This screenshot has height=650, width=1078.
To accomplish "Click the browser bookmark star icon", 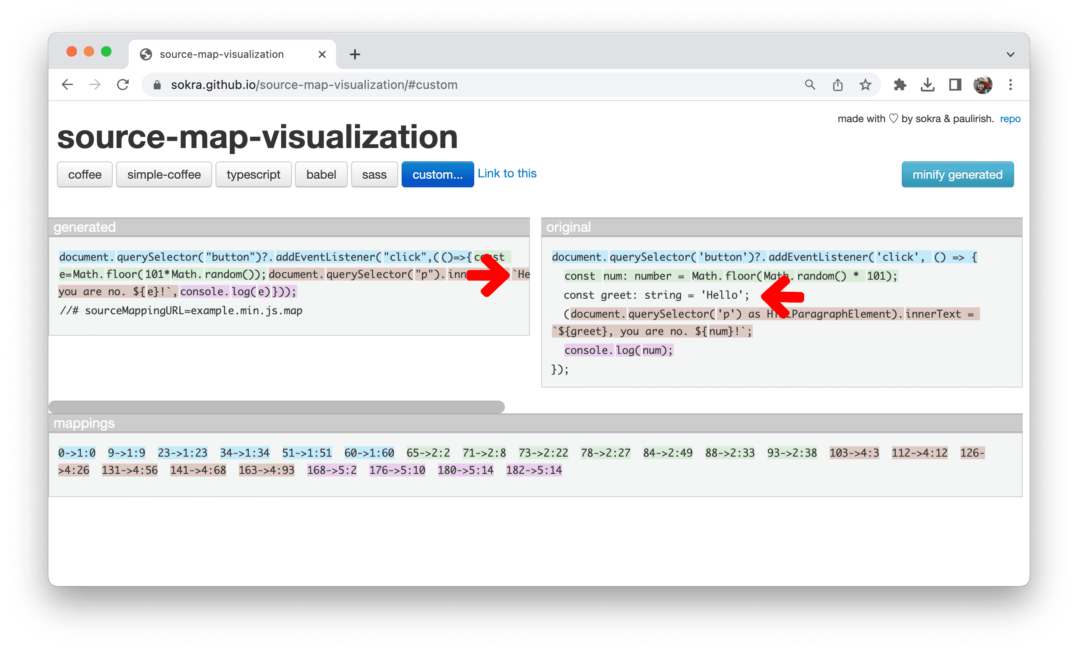I will 864,85.
